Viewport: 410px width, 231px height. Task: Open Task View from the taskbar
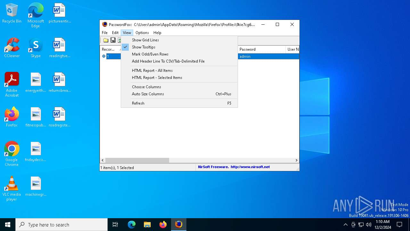tap(115, 225)
